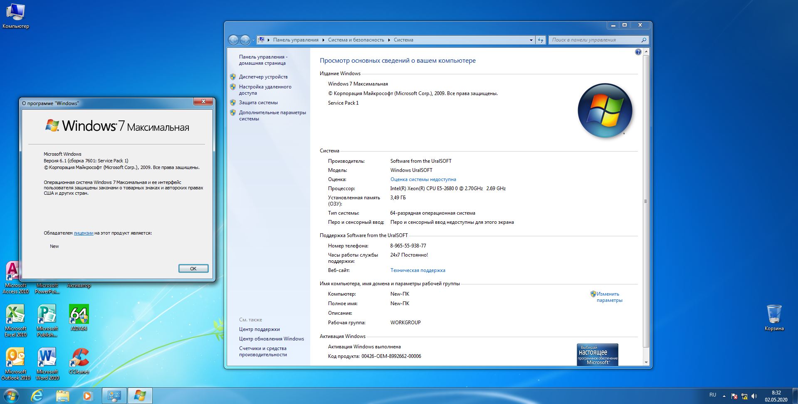Open the Компьютер desktop icon
The image size is (798, 404).
pos(15,15)
